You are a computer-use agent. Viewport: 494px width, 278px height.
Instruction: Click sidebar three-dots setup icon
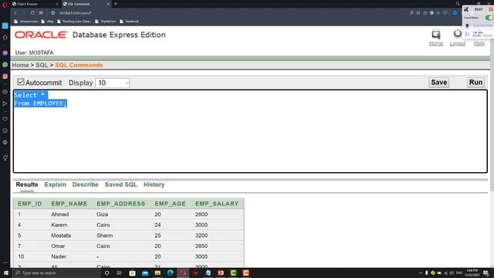(5, 263)
